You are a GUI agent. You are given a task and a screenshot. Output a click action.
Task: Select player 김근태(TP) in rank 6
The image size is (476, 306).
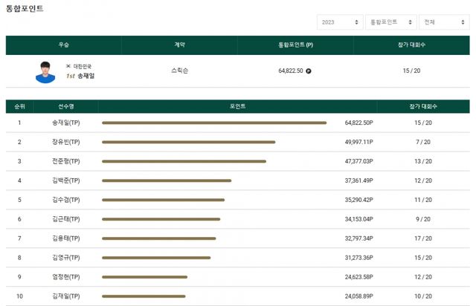[x=66, y=219]
